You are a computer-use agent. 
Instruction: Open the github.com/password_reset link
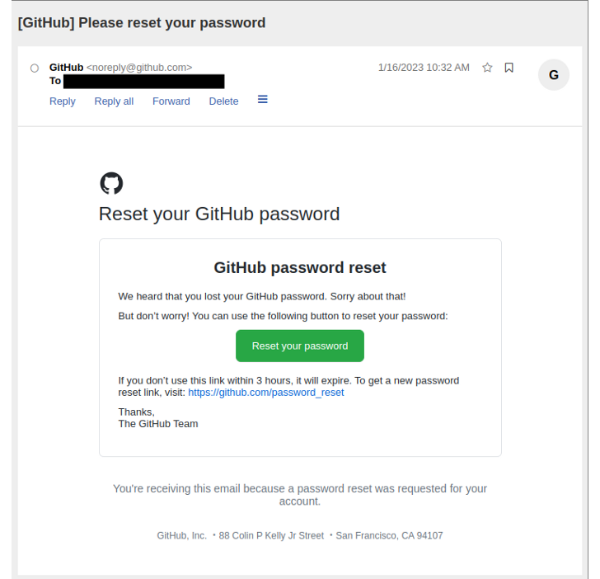(266, 393)
